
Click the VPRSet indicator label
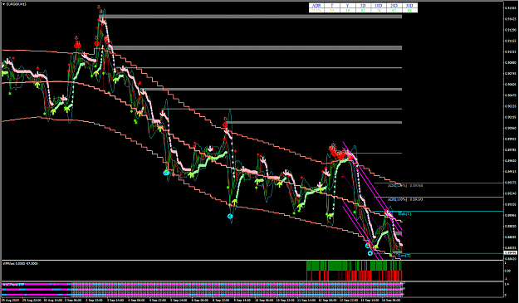21,264
